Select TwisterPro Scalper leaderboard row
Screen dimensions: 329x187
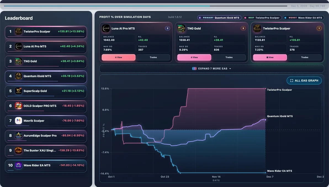coord(46,32)
